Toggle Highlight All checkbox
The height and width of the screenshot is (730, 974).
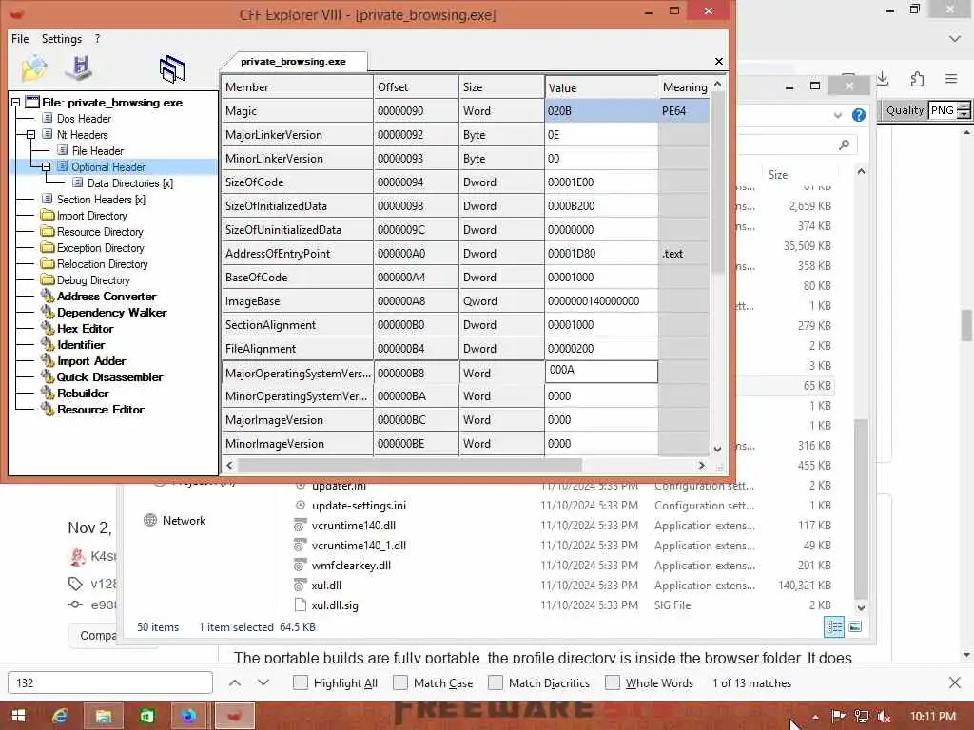(301, 682)
